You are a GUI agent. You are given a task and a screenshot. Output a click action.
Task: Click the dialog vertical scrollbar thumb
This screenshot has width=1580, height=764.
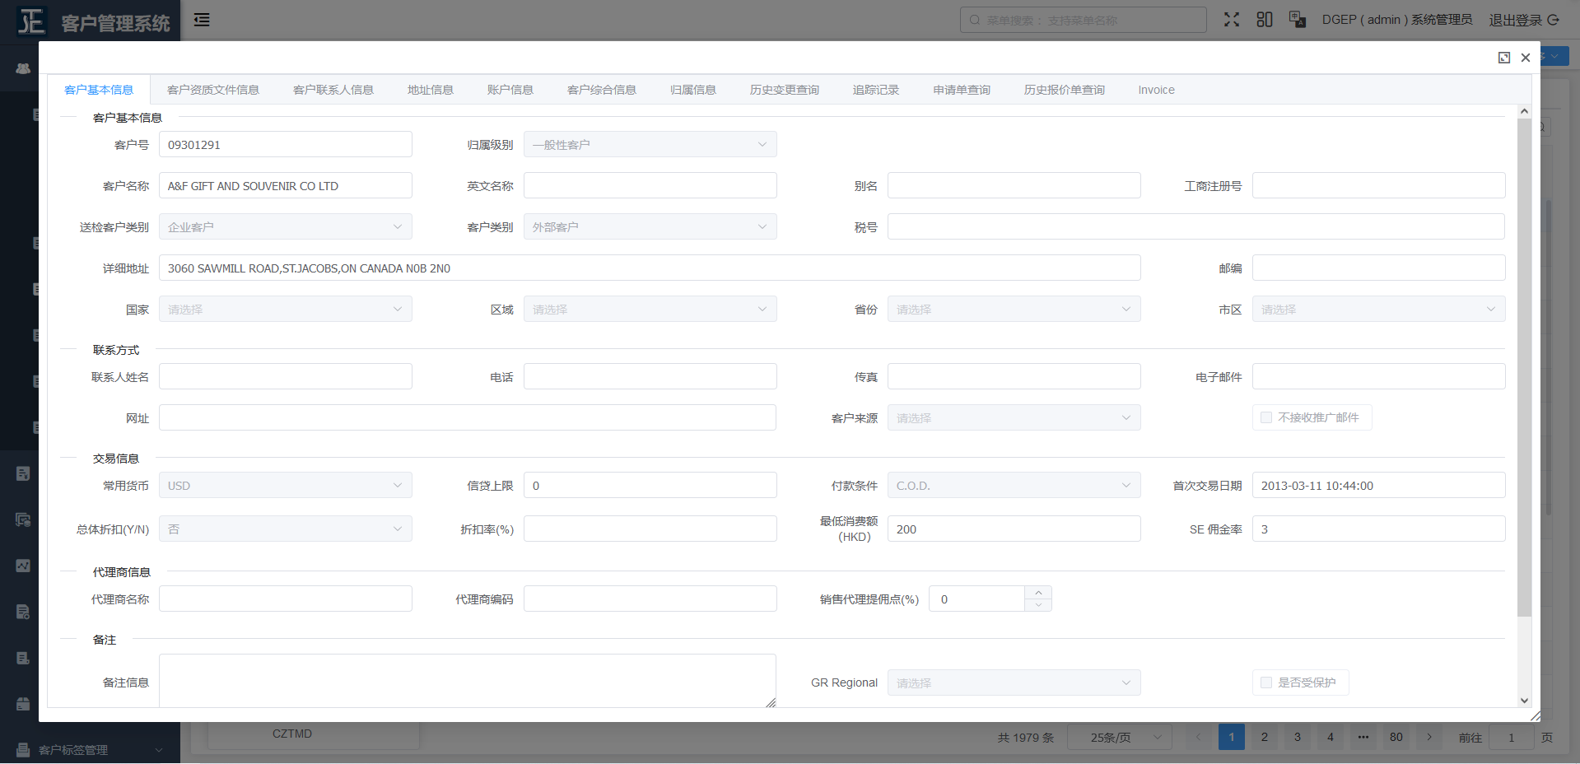coord(1524,367)
